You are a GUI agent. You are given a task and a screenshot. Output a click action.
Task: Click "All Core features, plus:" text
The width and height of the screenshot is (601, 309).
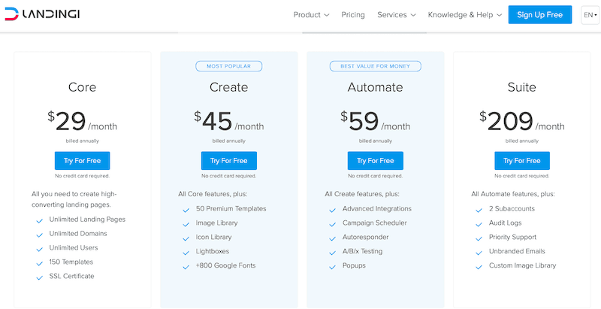[x=213, y=194]
